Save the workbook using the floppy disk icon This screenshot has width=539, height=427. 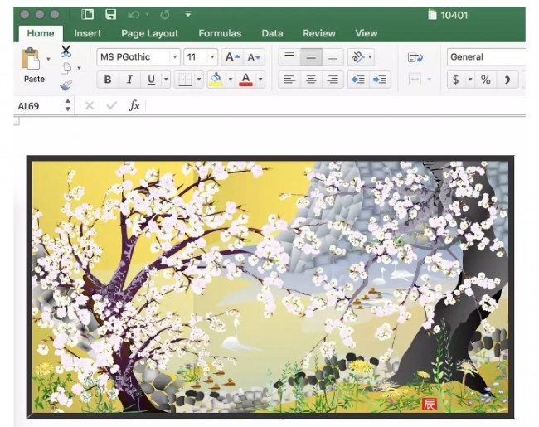[x=110, y=15]
